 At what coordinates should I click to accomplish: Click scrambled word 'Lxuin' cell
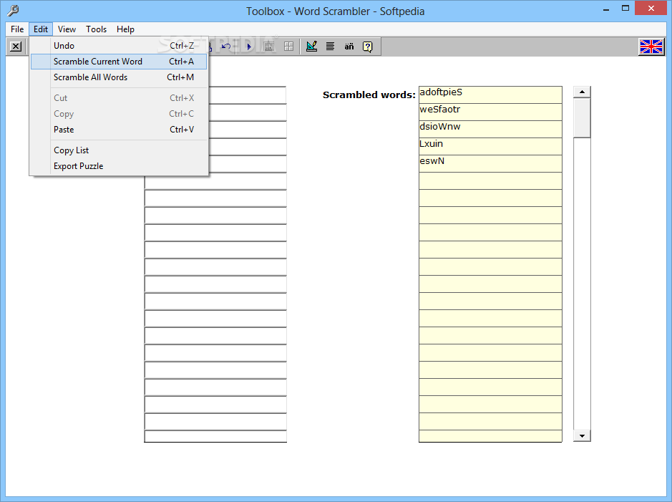[x=490, y=146]
